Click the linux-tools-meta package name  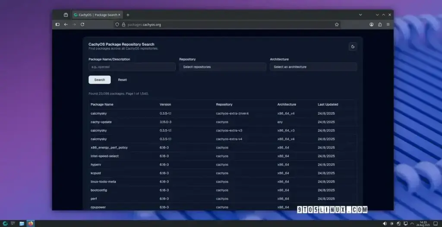103,182
